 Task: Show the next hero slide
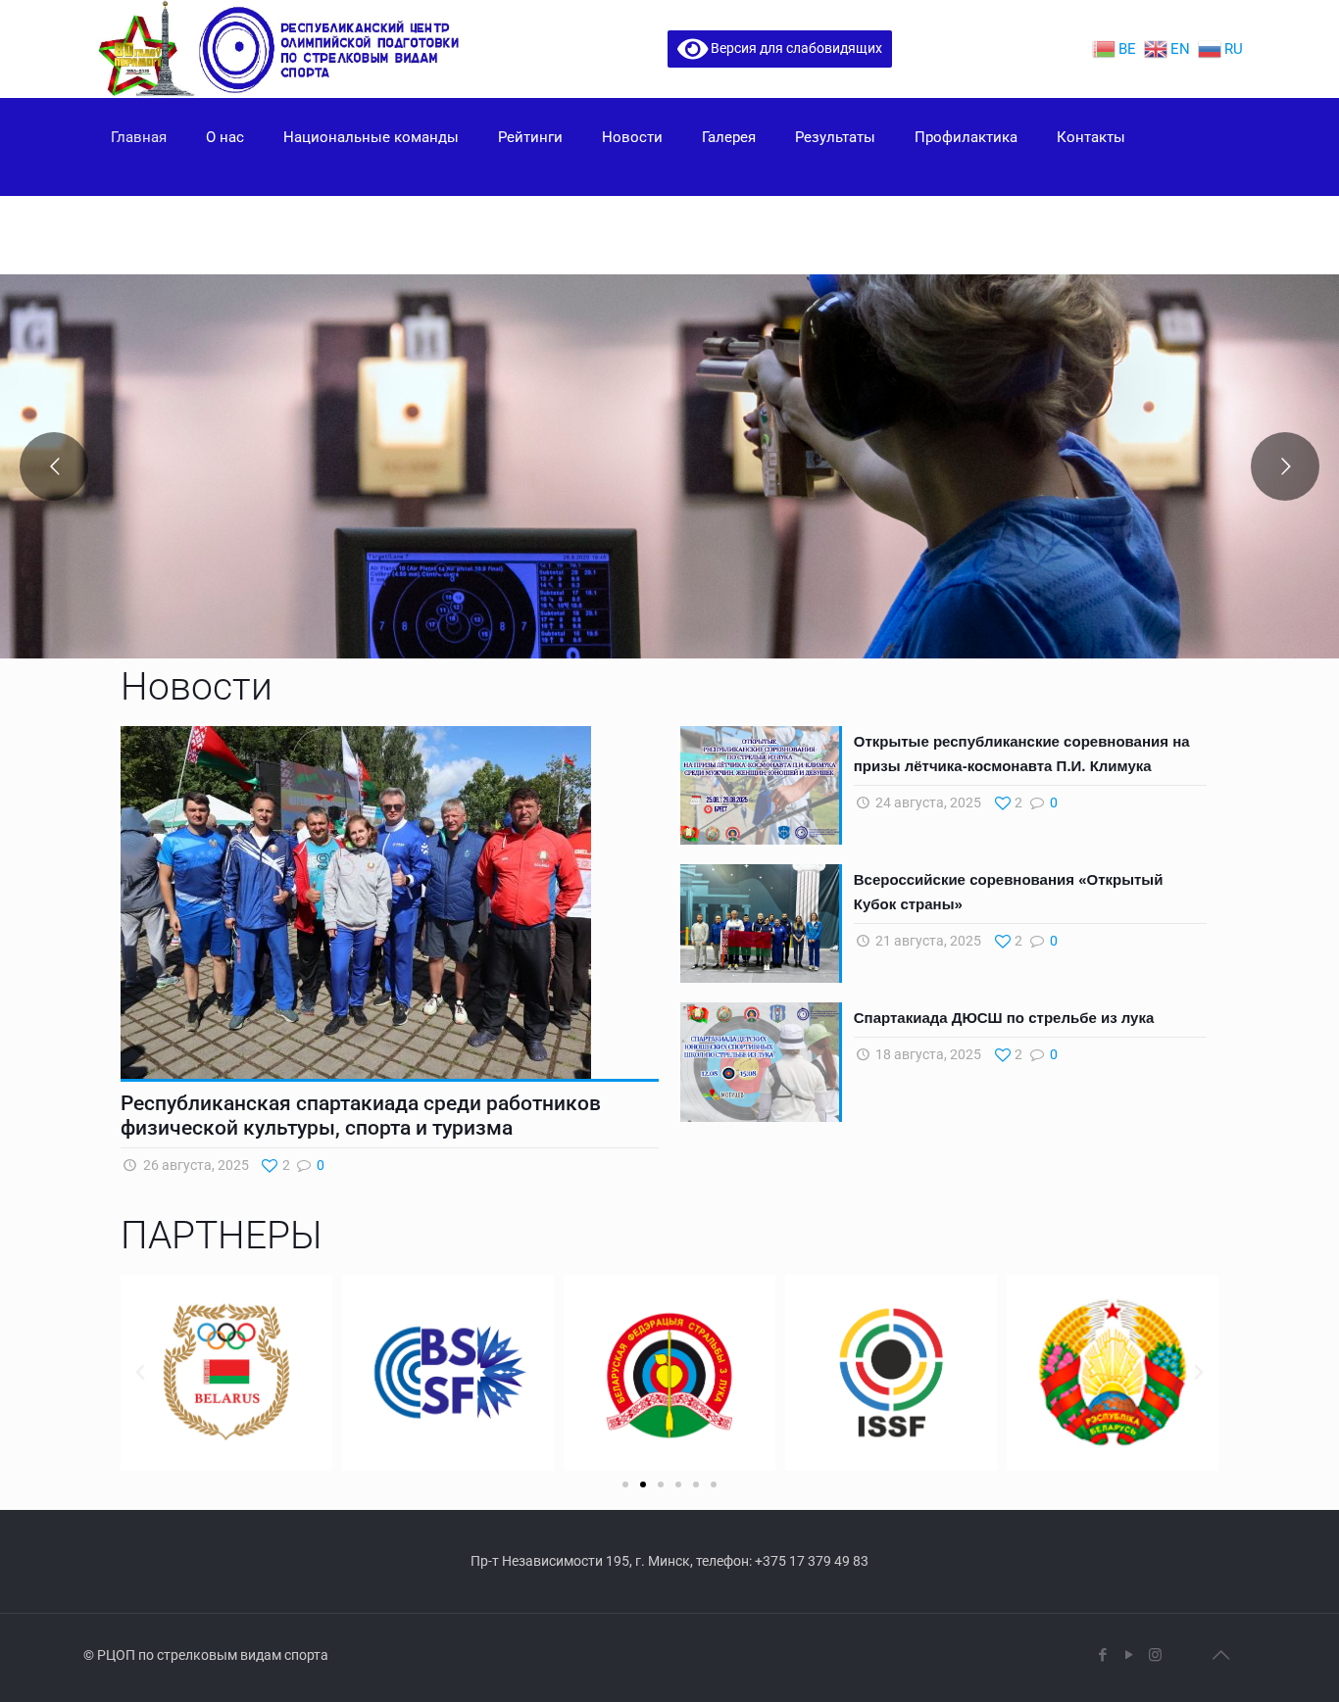[1285, 466]
